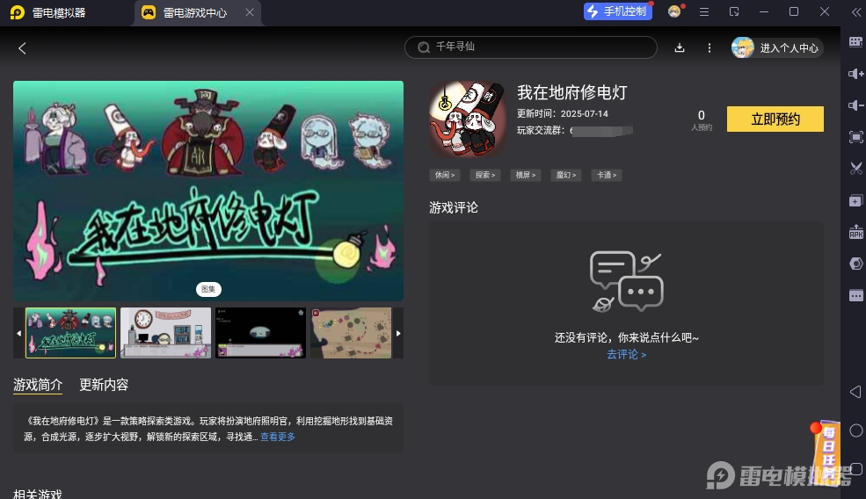Click the gallery previous arrow

click(18, 333)
